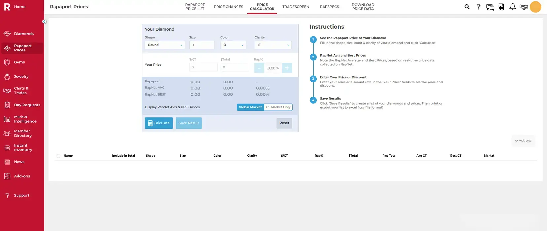Switch to Download Price Data tab
The image size is (547, 231).
tap(363, 7)
